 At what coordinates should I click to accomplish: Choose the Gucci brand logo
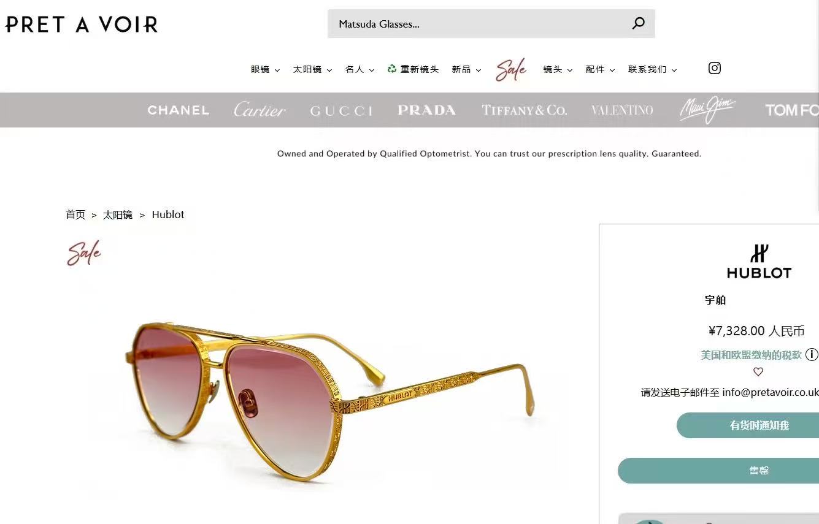[x=341, y=111]
